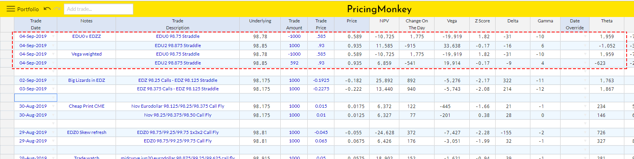Image resolution: width=634 pixels, height=159 pixels.
Task: Open Date Override dropdown in 03-Sep-2019 row
Action: point(585,89)
